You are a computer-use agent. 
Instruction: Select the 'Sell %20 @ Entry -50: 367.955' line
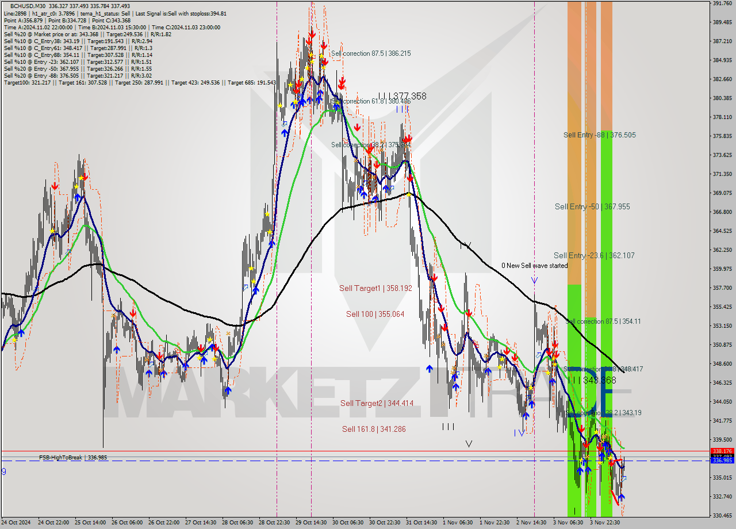pyautogui.click(x=78, y=68)
